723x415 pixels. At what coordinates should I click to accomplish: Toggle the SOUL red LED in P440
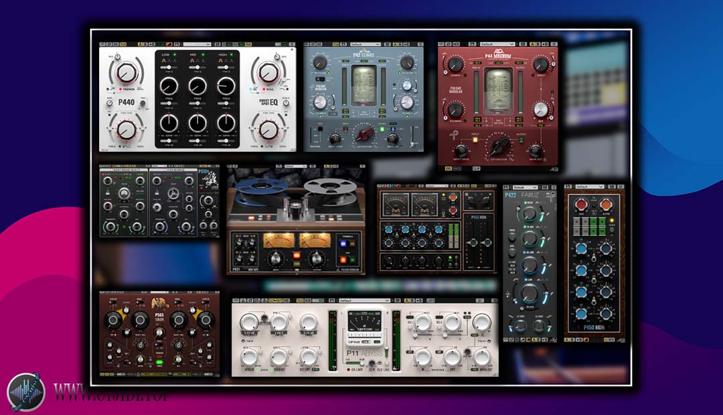tap(264, 90)
